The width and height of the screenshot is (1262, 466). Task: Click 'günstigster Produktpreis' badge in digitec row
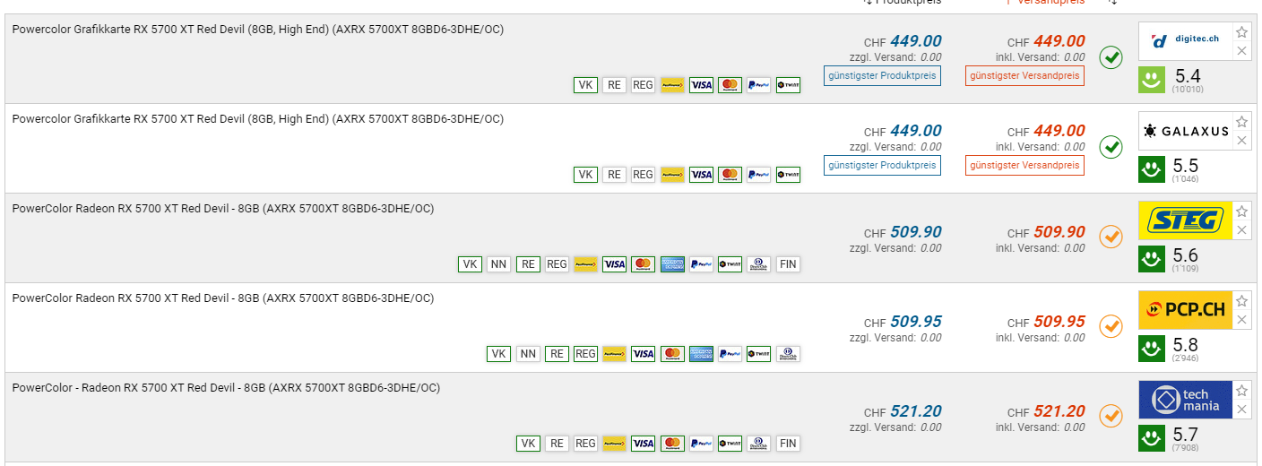(882, 76)
